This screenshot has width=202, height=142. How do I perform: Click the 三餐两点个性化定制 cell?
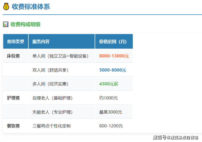click(x=51, y=126)
